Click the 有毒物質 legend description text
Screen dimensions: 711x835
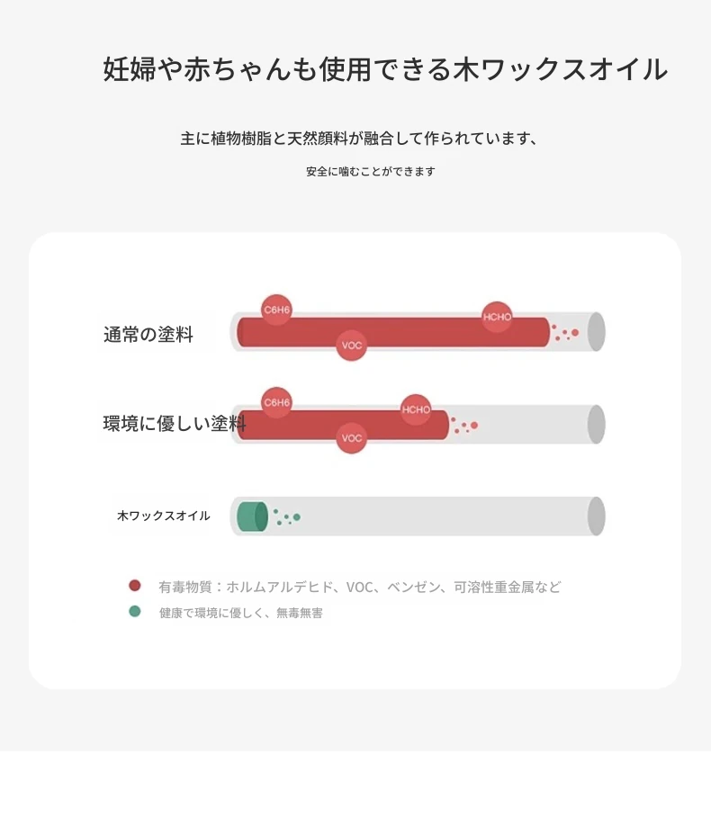pyautogui.click(x=359, y=587)
